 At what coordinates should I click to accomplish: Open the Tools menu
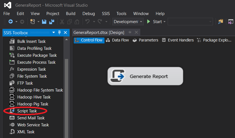[121, 14]
